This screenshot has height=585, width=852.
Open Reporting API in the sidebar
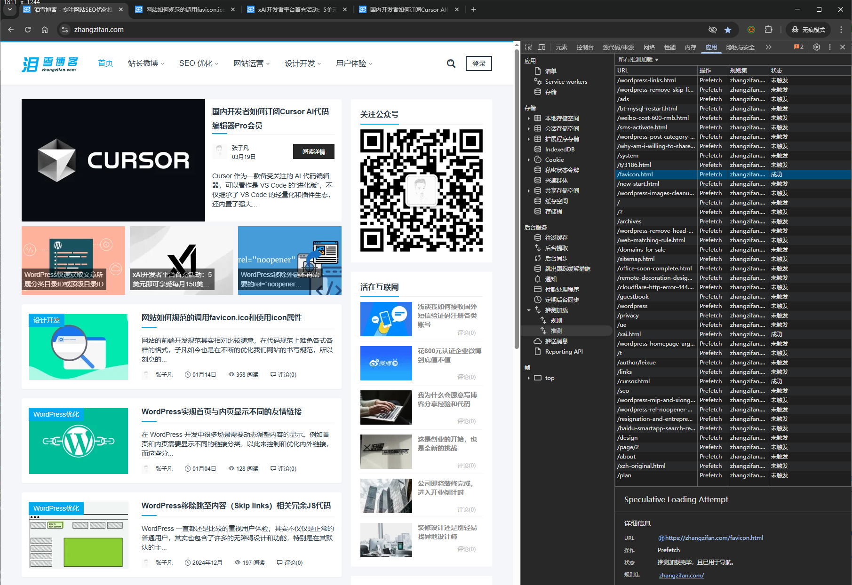pyautogui.click(x=564, y=351)
